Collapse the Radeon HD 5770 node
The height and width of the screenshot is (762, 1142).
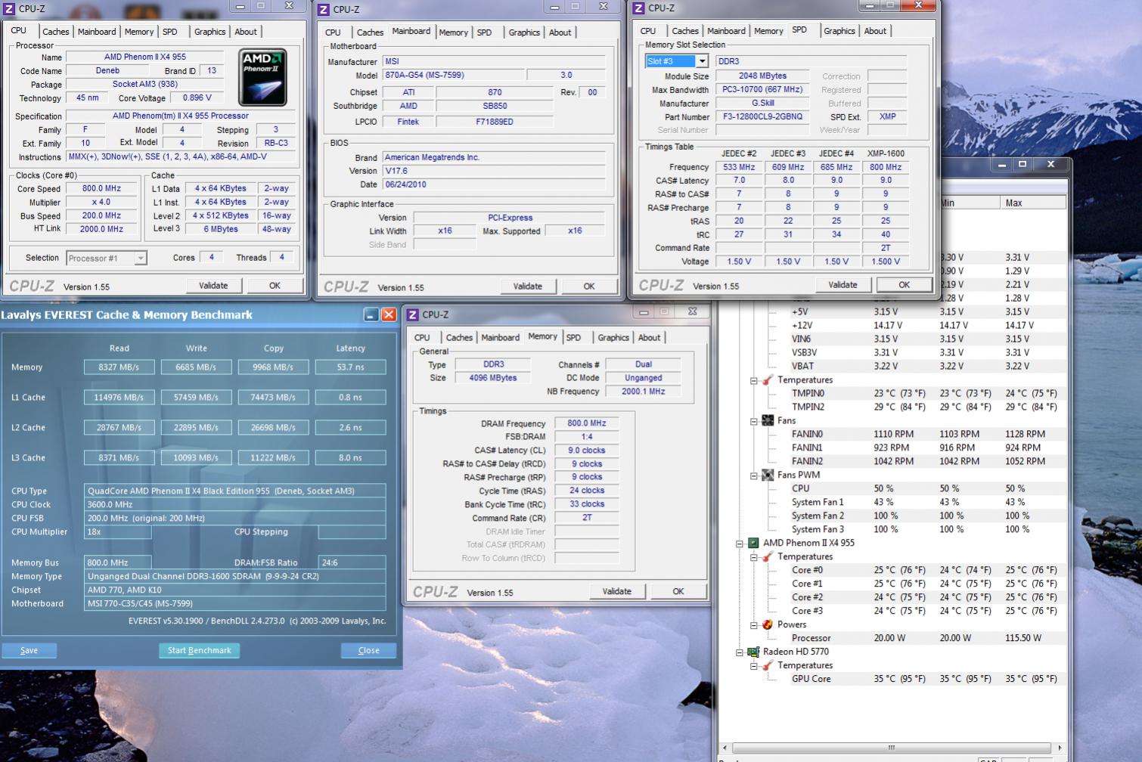tap(740, 652)
